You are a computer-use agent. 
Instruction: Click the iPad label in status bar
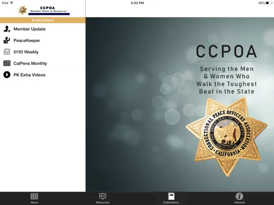(x=5, y=3)
